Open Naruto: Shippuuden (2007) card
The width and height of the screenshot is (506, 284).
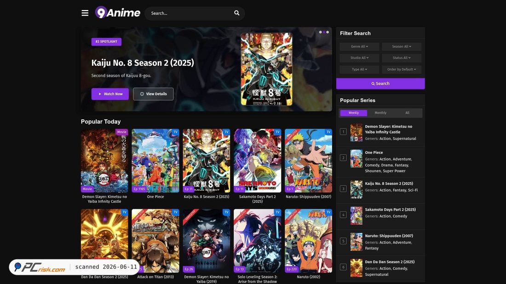308,161
